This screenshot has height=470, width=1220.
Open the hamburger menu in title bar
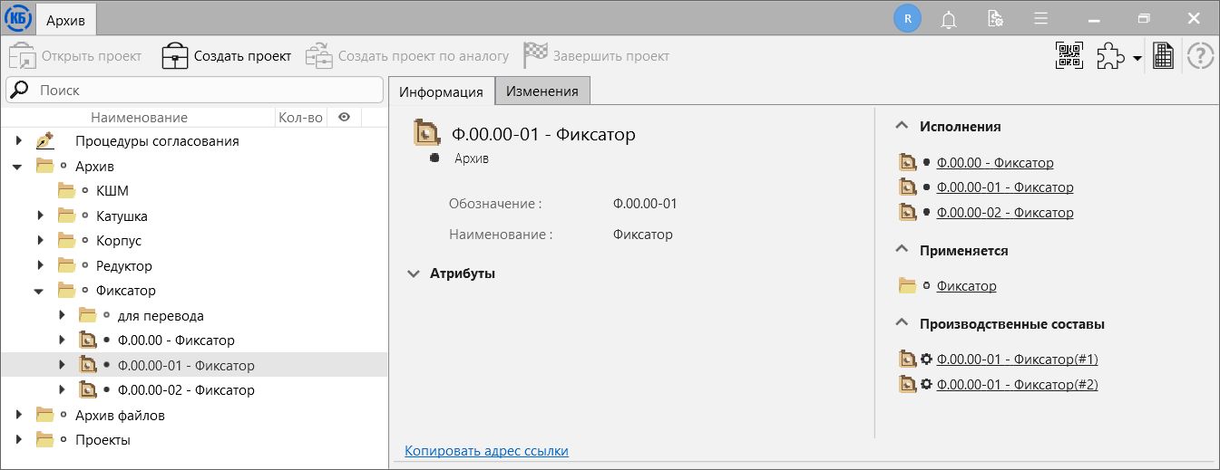coord(1040,18)
